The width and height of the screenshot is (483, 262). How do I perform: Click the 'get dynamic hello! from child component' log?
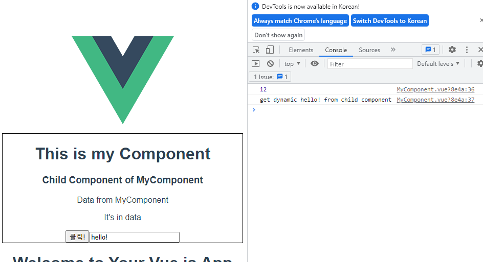pos(325,100)
